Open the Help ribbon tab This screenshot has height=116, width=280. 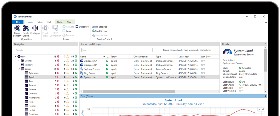[x=50, y=22]
